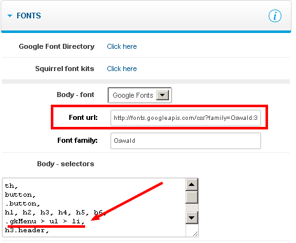Screen dimensions: 296x243
Task: Click the FONTS panel title
Action: point(29,16)
